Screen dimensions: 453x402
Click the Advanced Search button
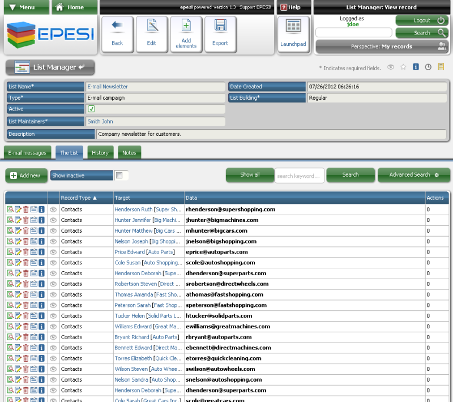pos(413,175)
